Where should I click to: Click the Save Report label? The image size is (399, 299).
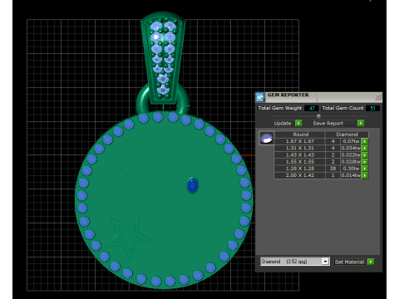(328, 123)
